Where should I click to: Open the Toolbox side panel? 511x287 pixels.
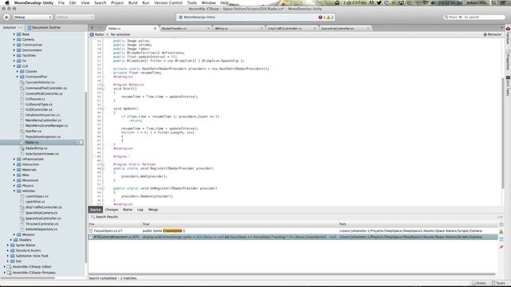coord(508,36)
